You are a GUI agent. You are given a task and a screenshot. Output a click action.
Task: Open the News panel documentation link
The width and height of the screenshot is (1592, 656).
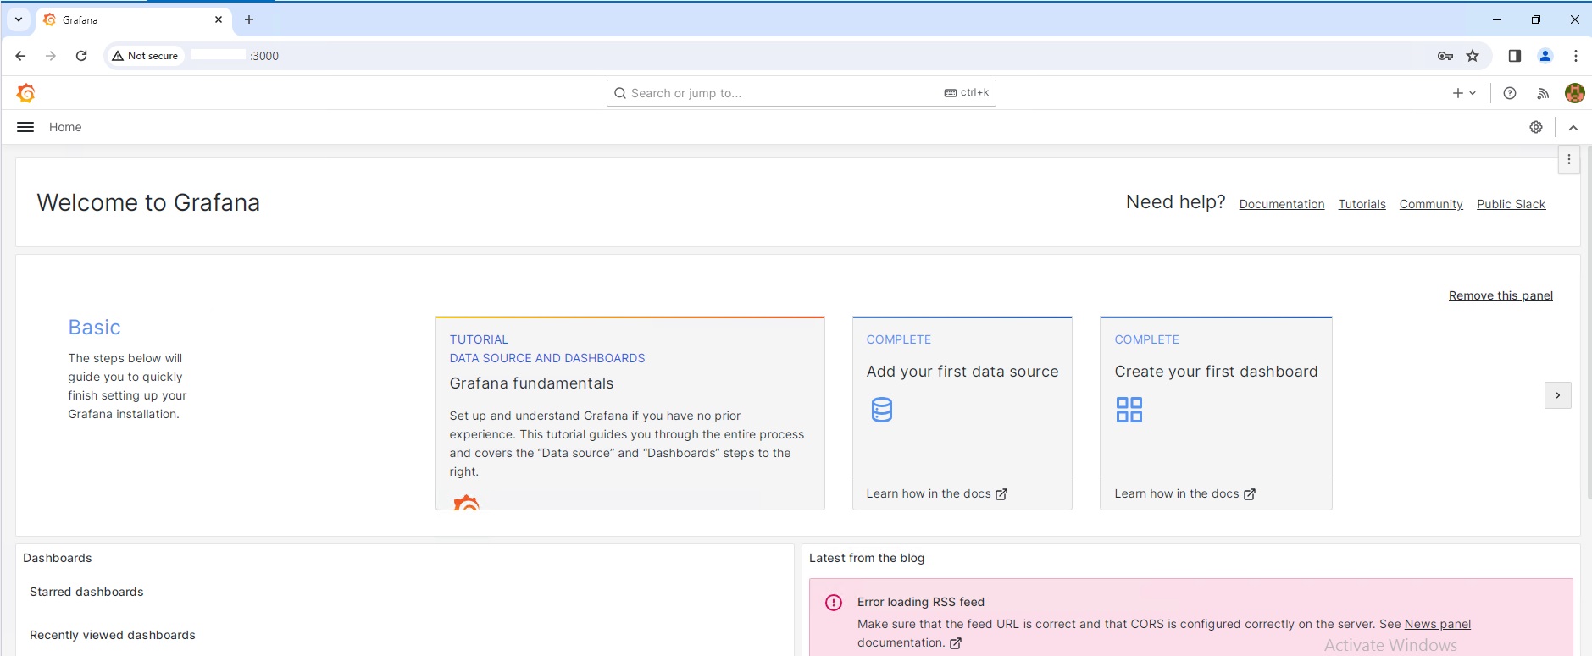click(1438, 624)
